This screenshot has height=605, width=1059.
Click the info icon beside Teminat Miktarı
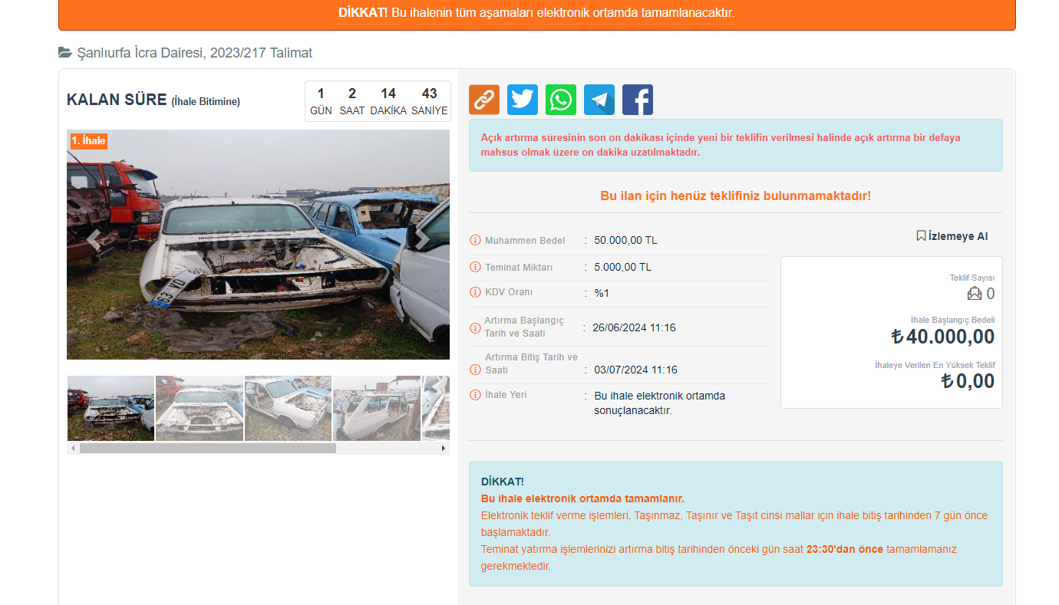(x=475, y=268)
